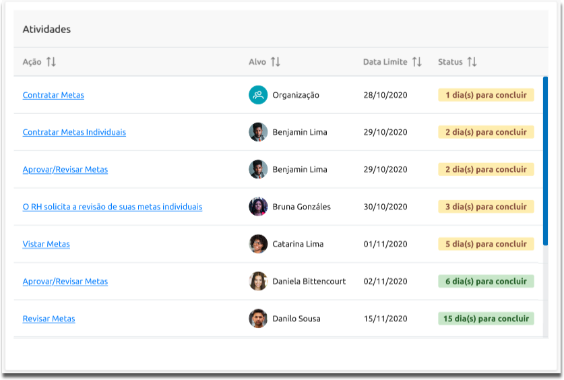This screenshot has width=564, height=380.
Task: Click Catarina Lima's profile picture
Action: (258, 244)
